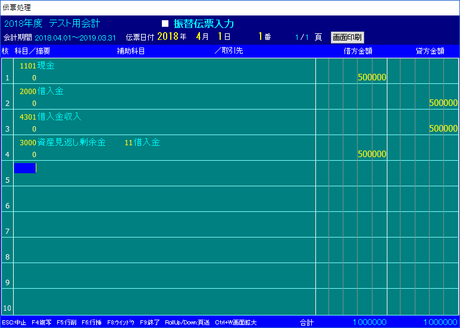Viewport: 460px width, 328px height.
Task: Click F9:終了 in the bottom bar
Action: coord(149,323)
